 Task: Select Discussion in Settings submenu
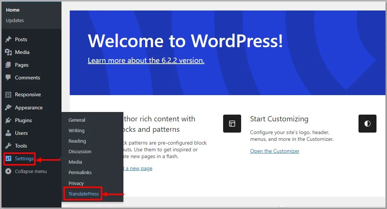pos(80,152)
